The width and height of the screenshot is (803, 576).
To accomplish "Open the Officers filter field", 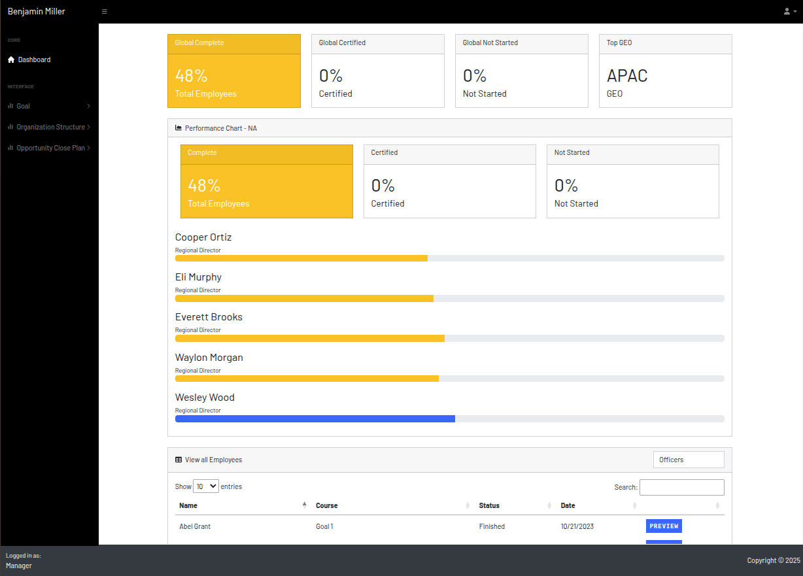I will coord(689,460).
